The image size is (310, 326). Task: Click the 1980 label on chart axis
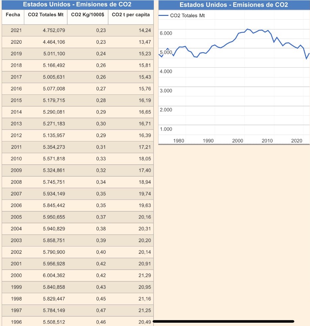pos(178,141)
